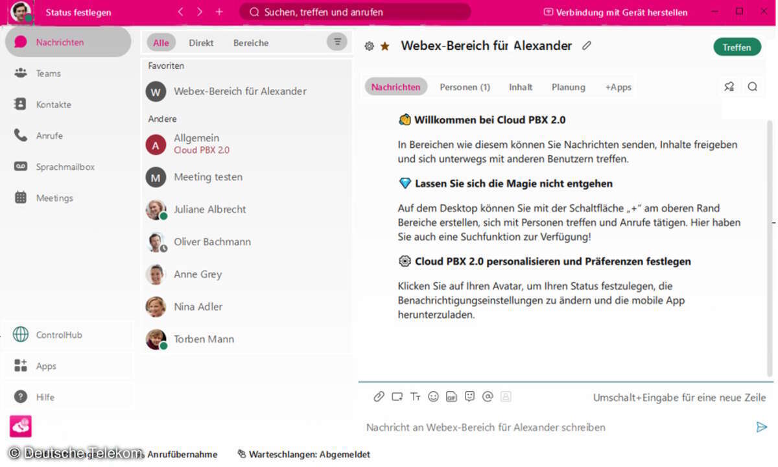Screen dimensions: 778x467
Task: Insert a GIF
Action: click(x=451, y=396)
